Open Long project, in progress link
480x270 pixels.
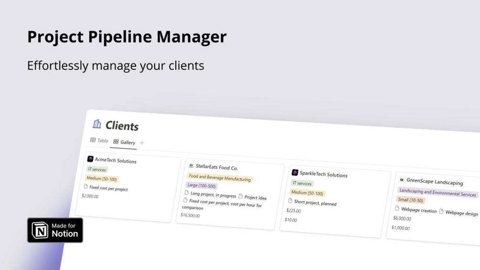pyautogui.click(x=213, y=194)
